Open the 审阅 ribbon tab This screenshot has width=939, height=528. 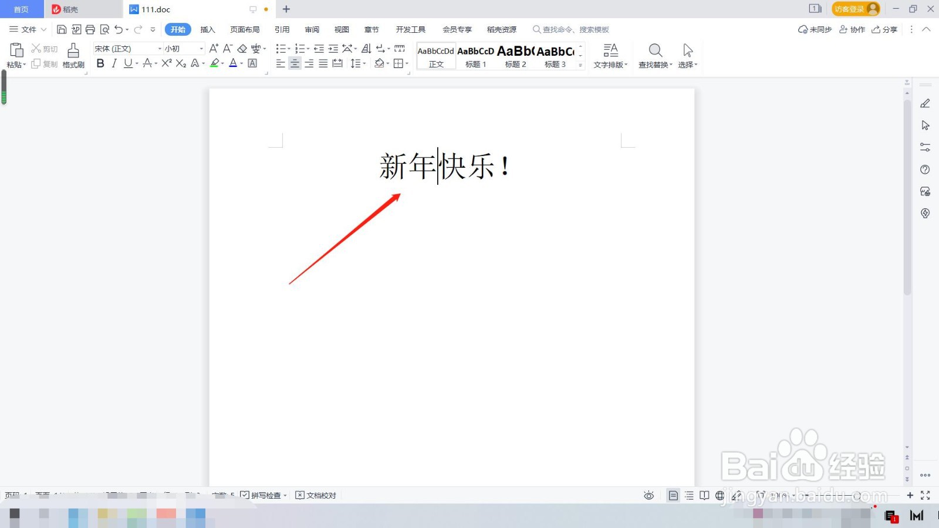[x=312, y=29]
